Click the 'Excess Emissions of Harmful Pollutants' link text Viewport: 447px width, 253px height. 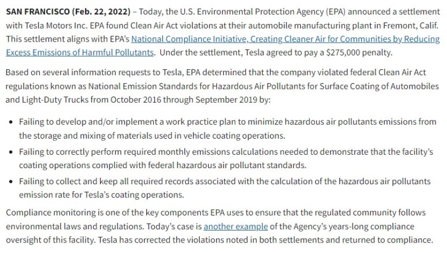click(80, 53)
